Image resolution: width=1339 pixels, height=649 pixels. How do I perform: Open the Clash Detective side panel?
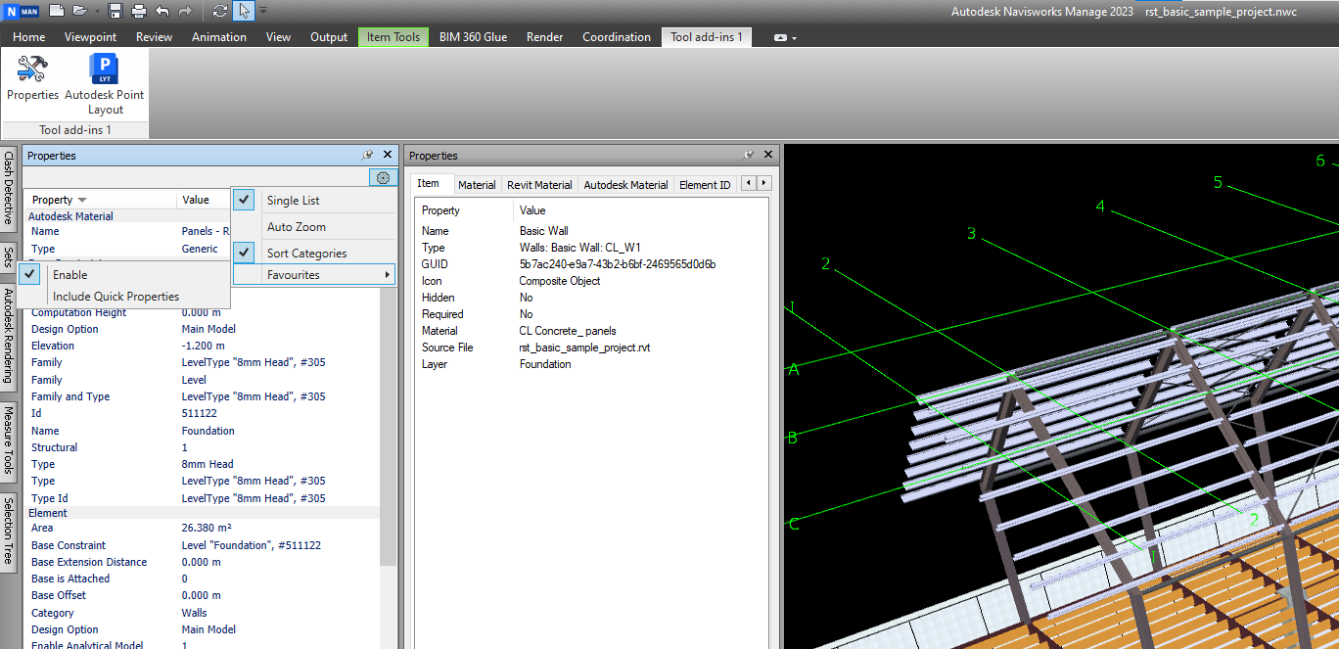click(8, 189)
